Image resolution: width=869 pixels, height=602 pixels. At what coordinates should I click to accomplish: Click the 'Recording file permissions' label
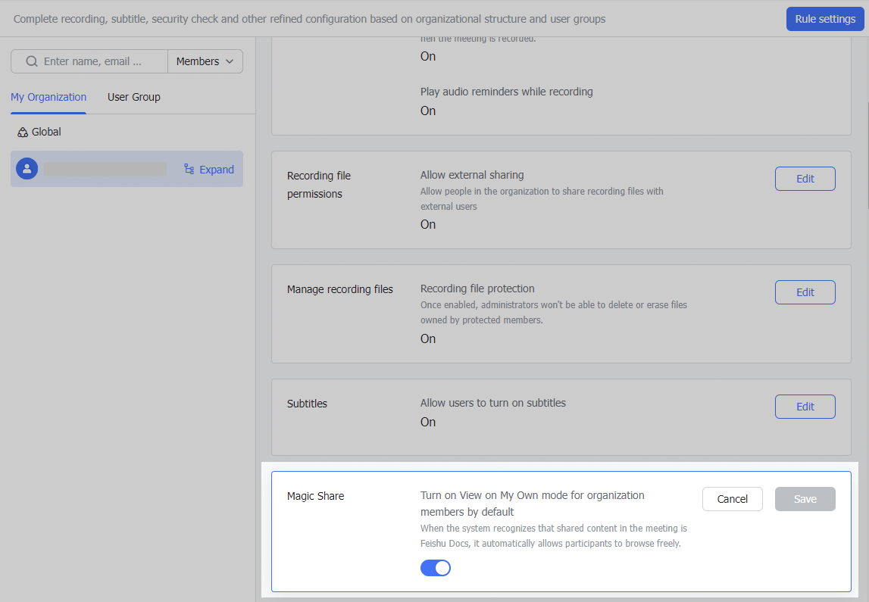click(319, 185)
